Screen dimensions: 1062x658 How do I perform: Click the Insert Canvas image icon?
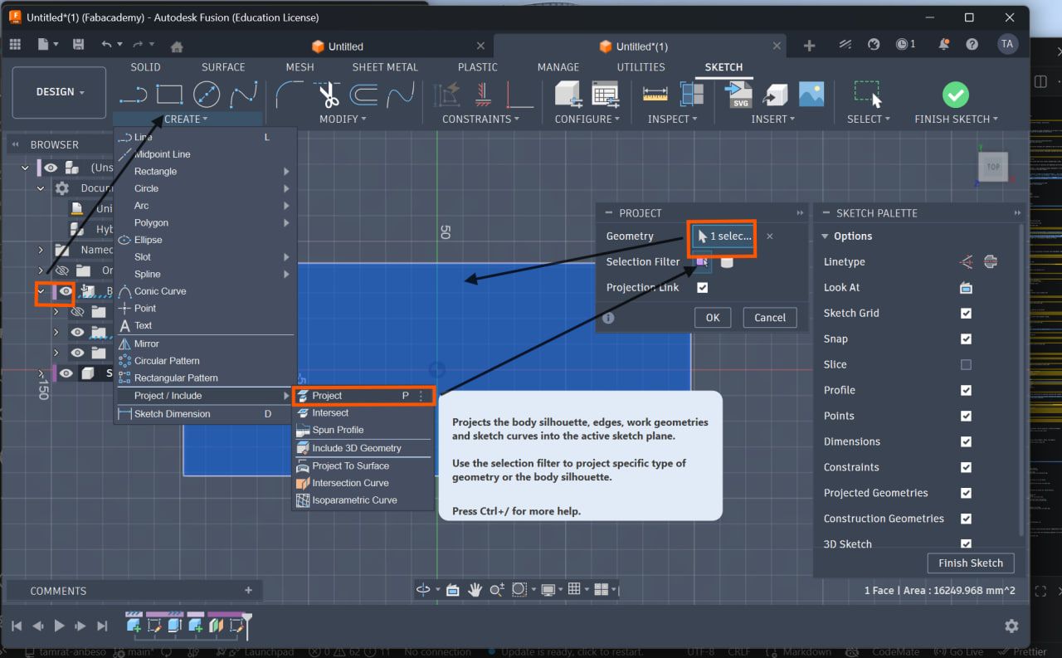point(811,95)
